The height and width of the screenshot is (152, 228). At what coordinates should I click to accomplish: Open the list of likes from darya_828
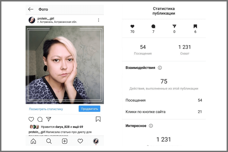tap(62, 127)
